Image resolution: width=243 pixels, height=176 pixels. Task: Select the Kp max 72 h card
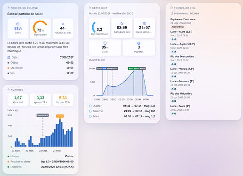tap(63, 100)
